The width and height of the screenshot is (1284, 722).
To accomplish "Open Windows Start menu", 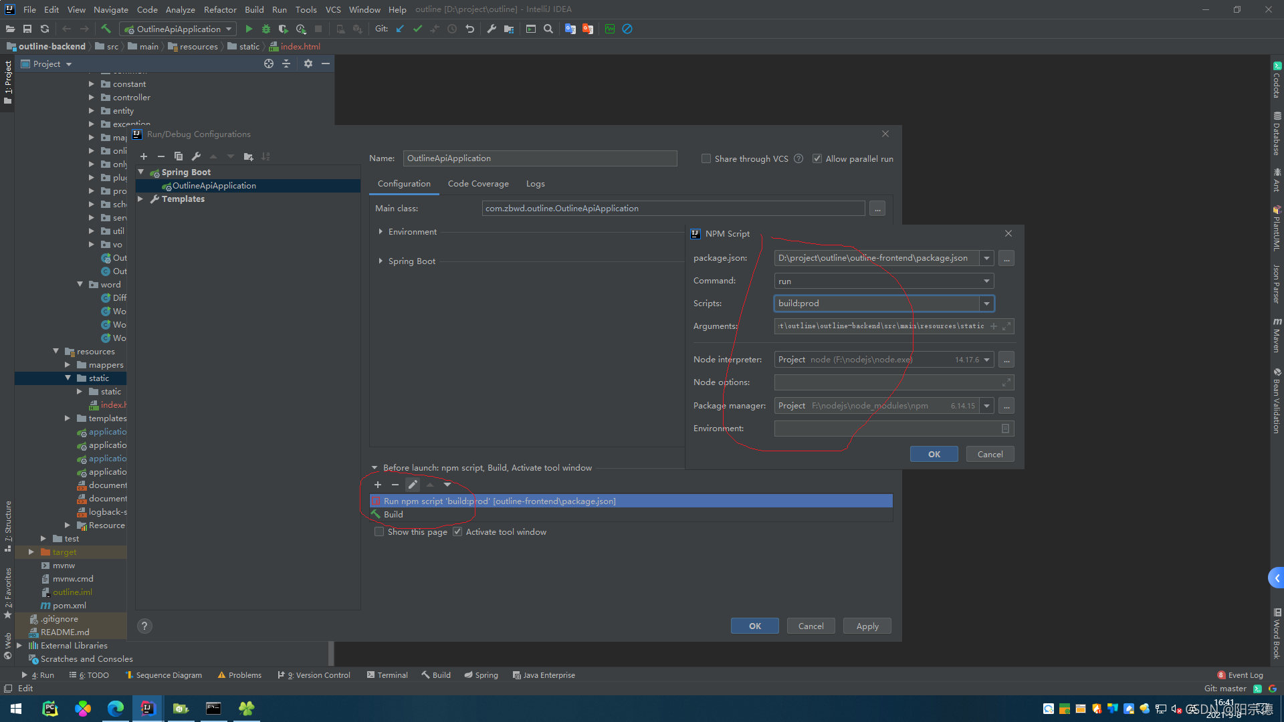I will [x=16, y=709].
